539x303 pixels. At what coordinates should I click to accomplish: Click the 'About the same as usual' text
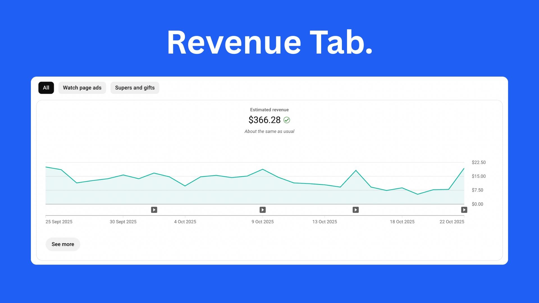[x=269, y=131]
